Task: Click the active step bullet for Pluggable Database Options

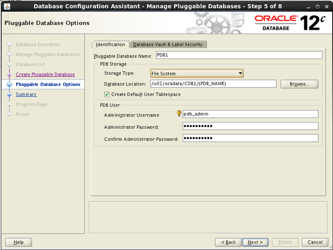Action: [x=9, y=84]
